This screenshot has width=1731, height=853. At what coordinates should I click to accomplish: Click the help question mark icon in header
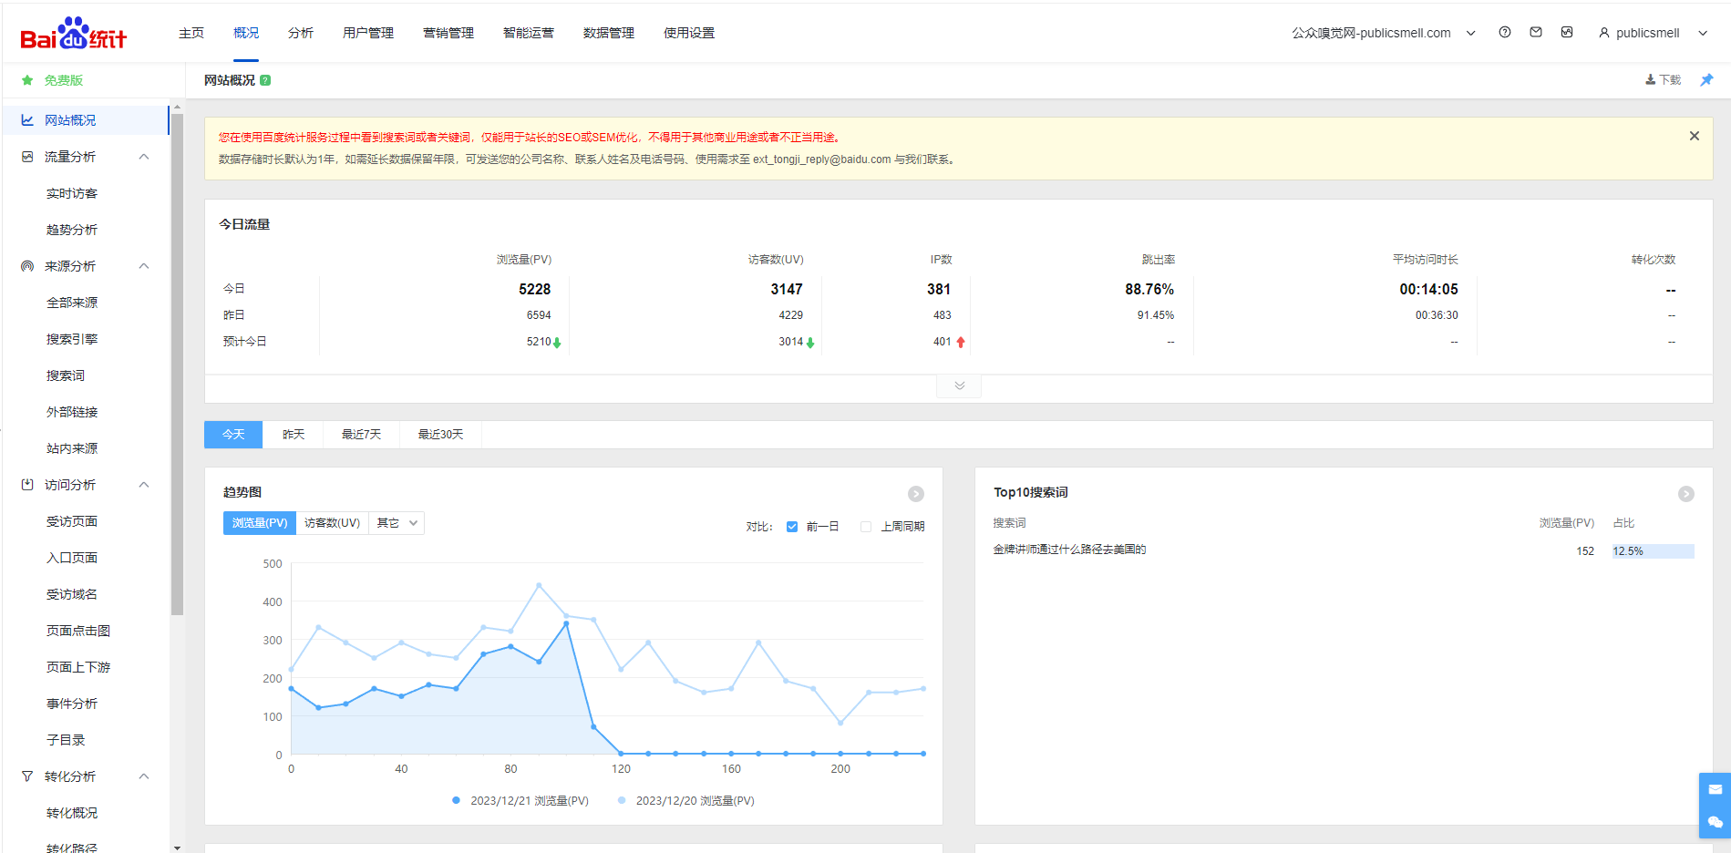point(1504,33)
